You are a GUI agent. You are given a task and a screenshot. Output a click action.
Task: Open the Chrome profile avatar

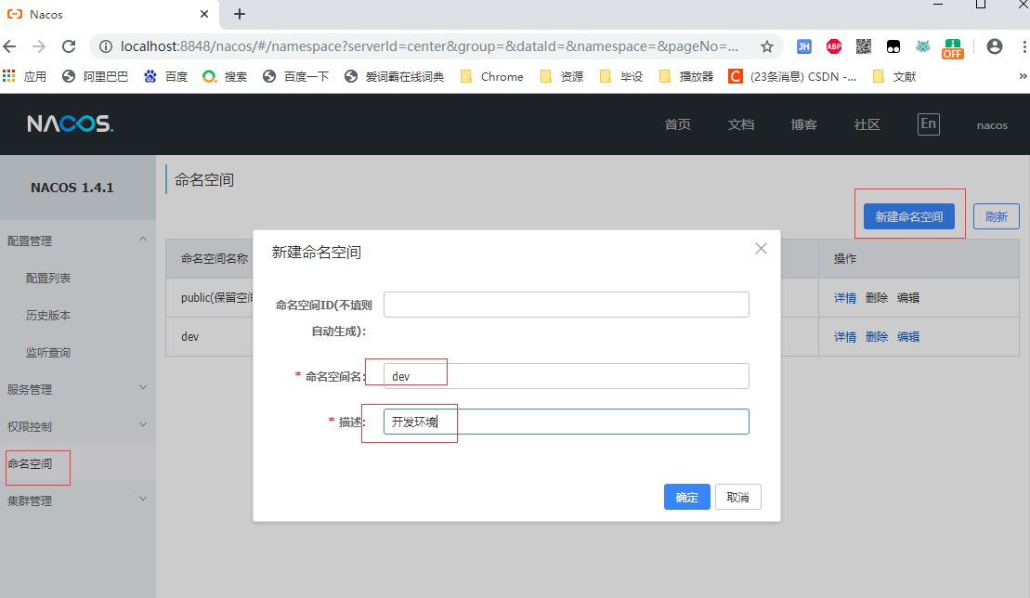pyautogui.click(x=995, y=46)
